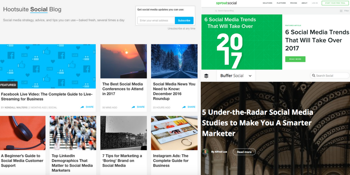The image size is (350, 175).
Task: Click the Unsubscribe at any time text
Action: (181, 29)
